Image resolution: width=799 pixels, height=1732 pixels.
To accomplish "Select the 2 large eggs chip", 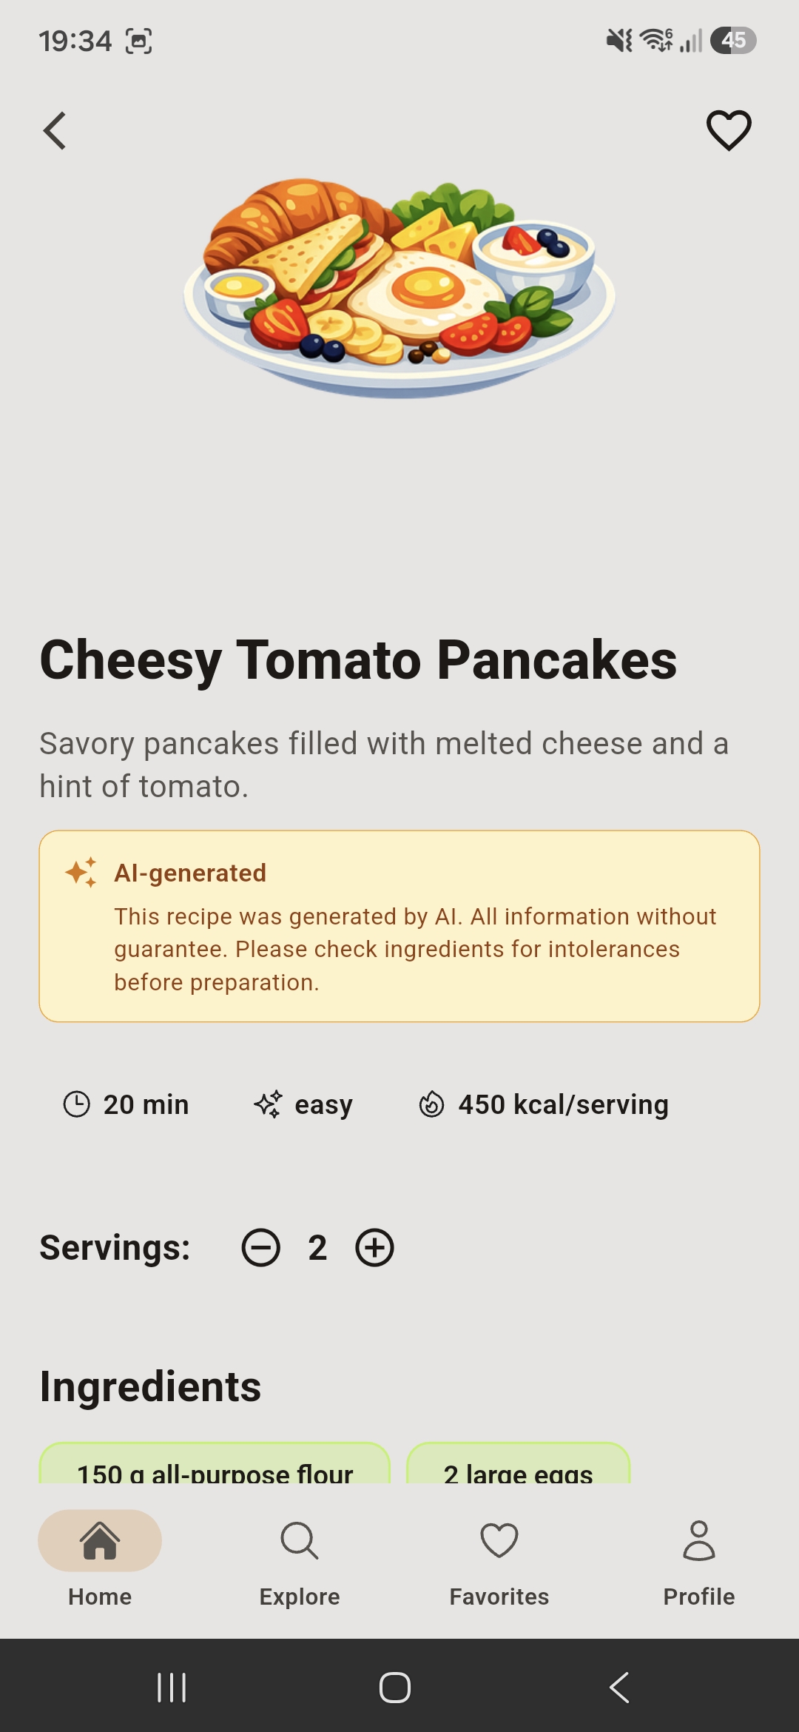I will (519, 1463).
